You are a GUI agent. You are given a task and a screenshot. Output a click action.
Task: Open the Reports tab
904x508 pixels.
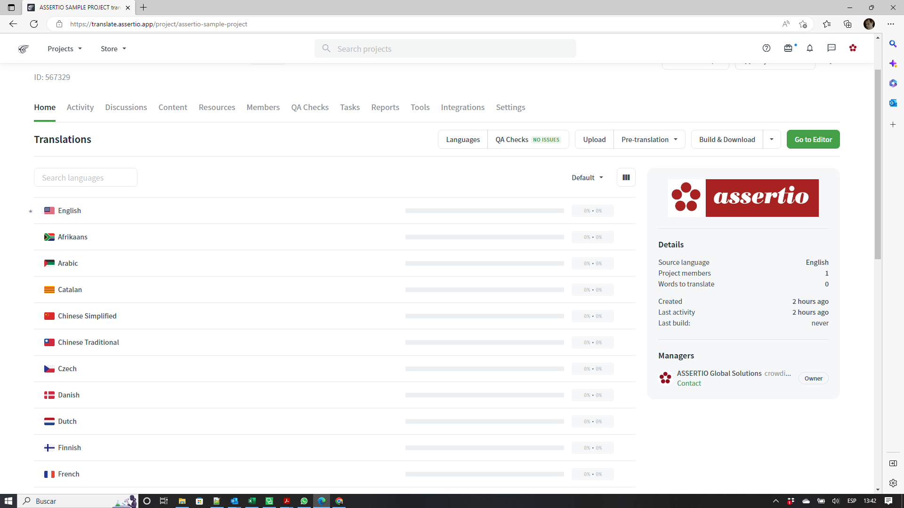(385, 107)
